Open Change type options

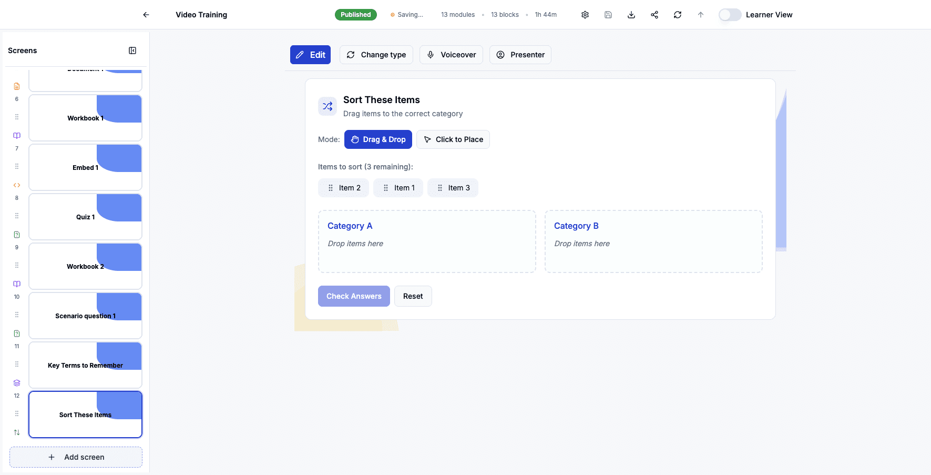[x=376, y=54]
